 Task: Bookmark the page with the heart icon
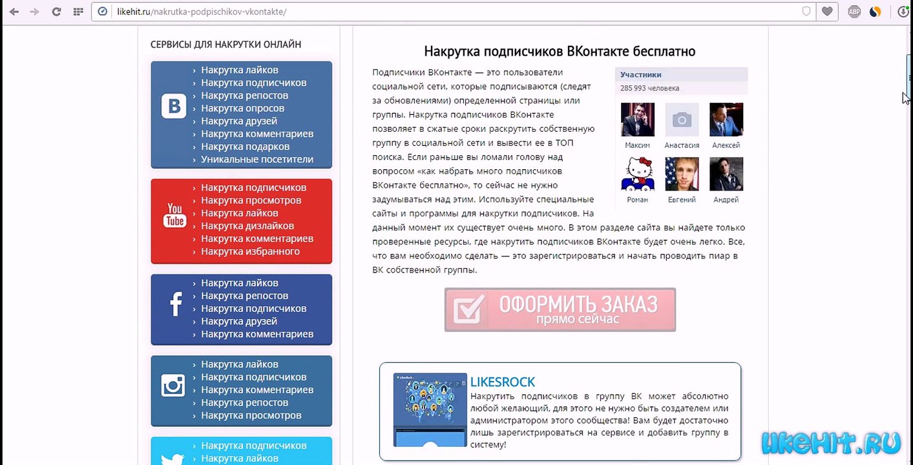(827, 12)
